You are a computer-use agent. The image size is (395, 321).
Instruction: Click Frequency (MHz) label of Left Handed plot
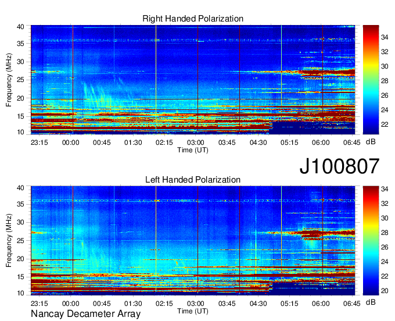[x=9, y=241]
